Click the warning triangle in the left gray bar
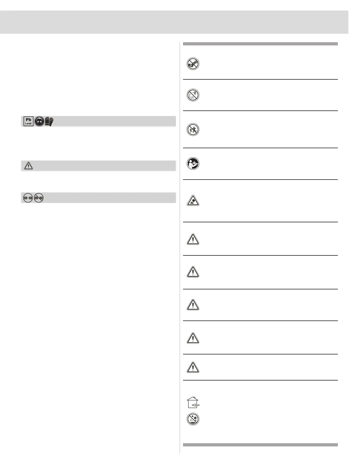This screenshot has width=359, height=464. [28, 166]
